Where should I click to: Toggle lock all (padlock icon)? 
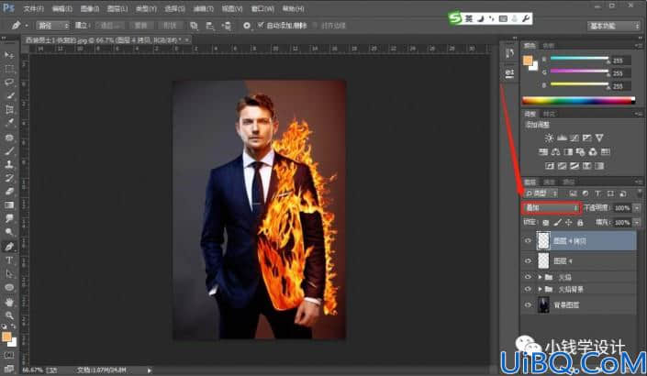(x=580, y=223)
